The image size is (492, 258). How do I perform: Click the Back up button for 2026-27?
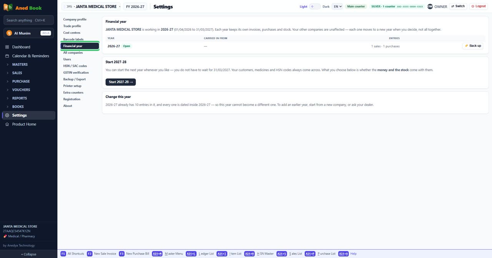(x=473, y=46)
